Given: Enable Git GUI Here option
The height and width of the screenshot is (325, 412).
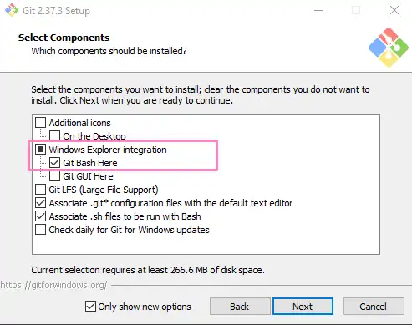Looking at the screenshot, I should point(54,176).
